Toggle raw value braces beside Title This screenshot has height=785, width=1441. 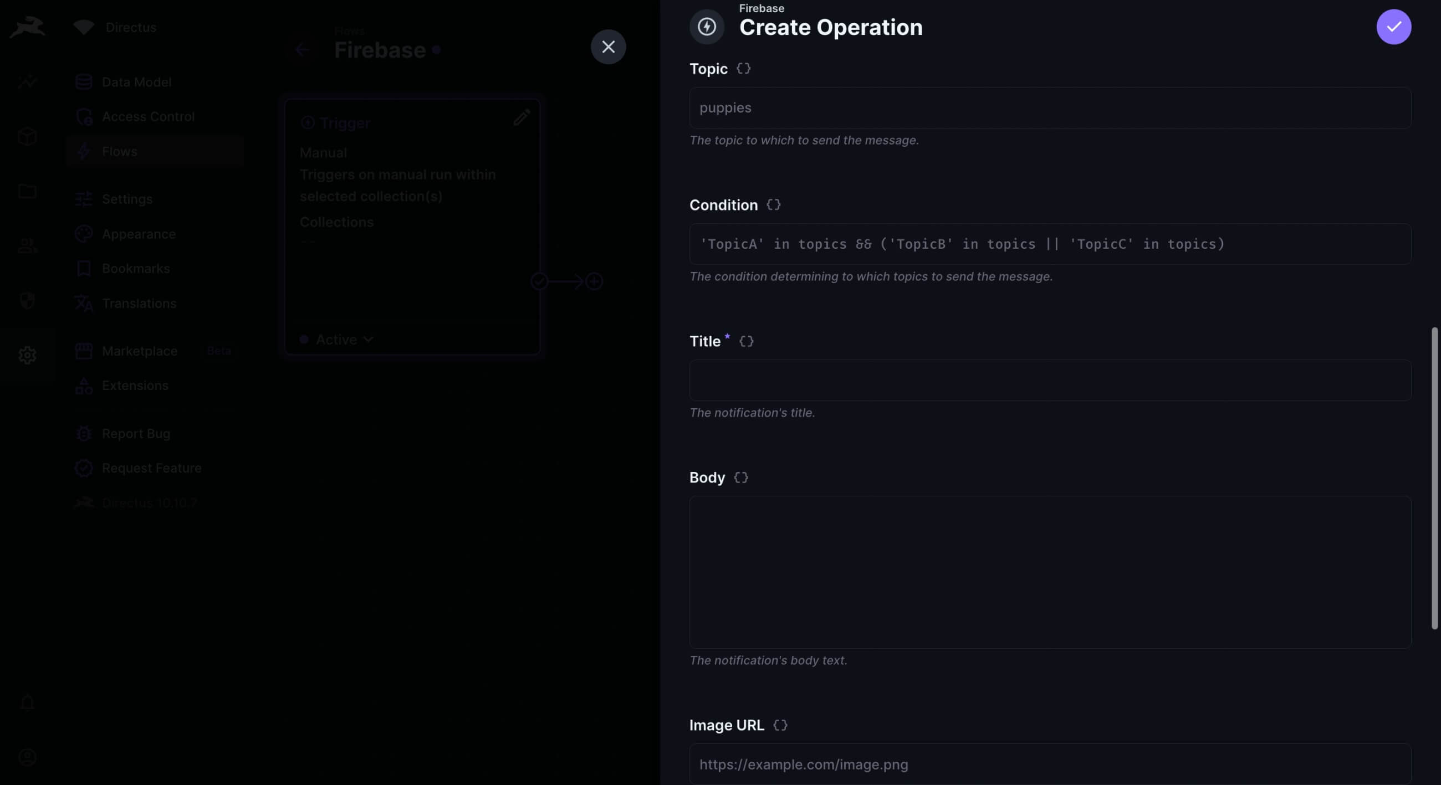(x=746, y=341)
